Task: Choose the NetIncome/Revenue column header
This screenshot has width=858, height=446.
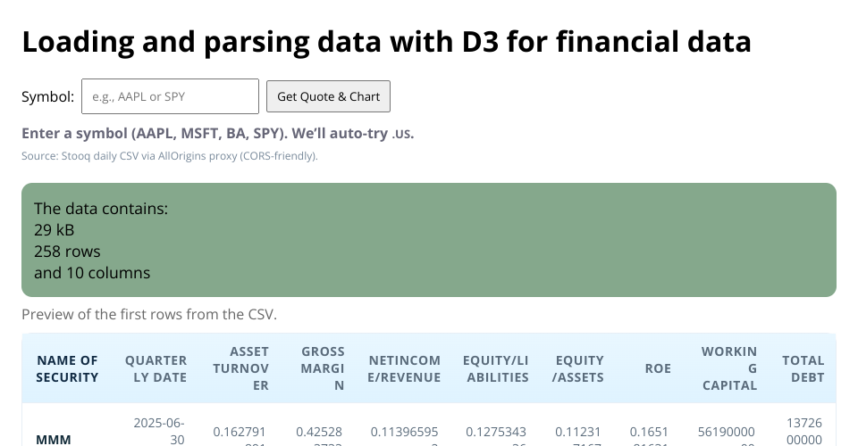Action: click(404, 368)
